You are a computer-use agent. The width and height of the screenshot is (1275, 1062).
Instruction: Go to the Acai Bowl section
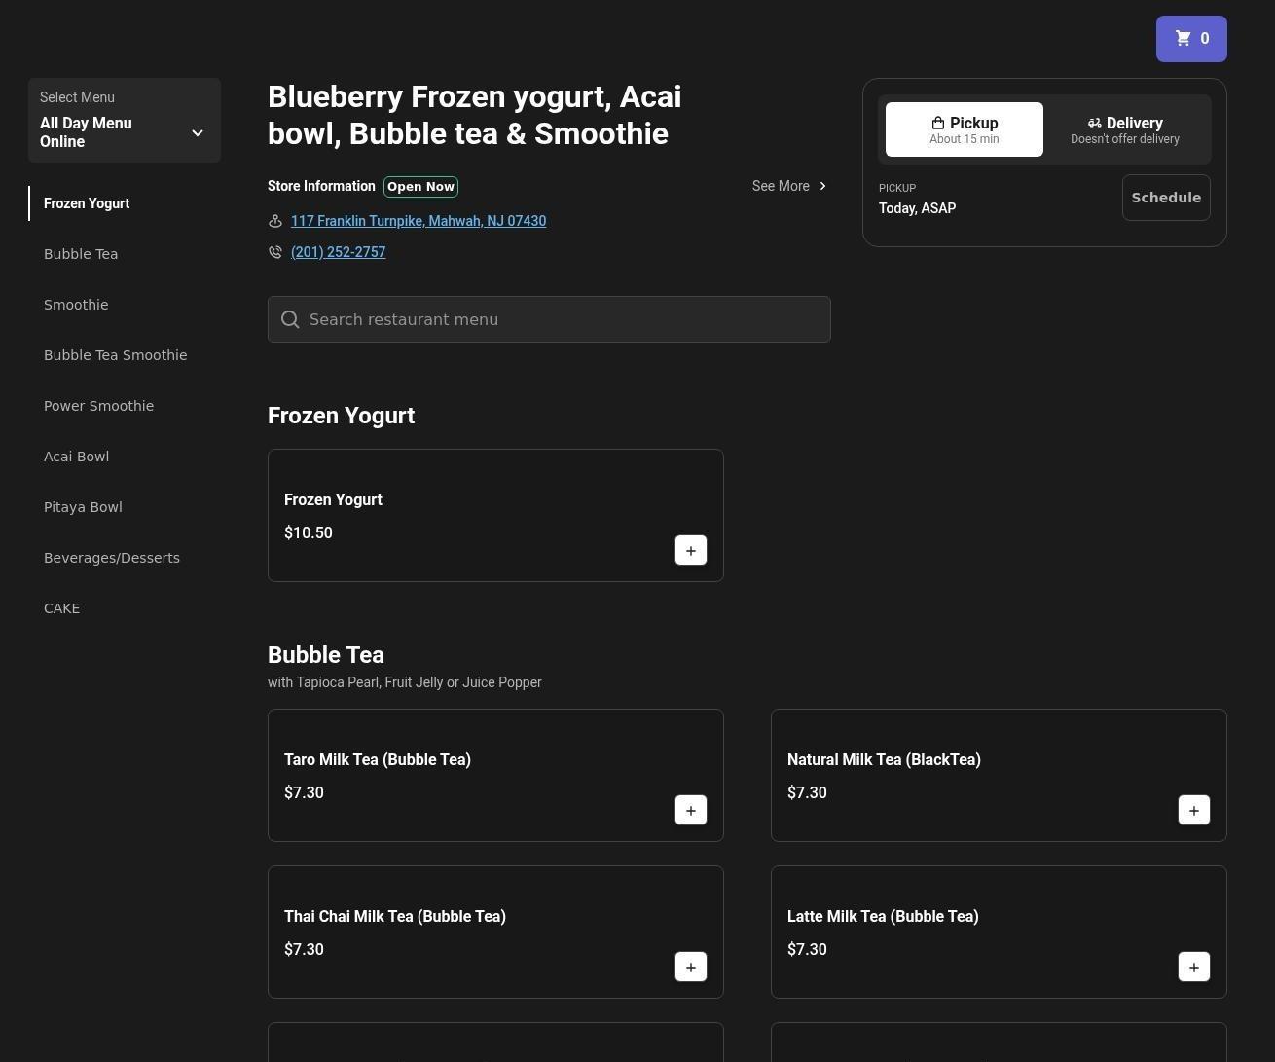tap(76, 457)
